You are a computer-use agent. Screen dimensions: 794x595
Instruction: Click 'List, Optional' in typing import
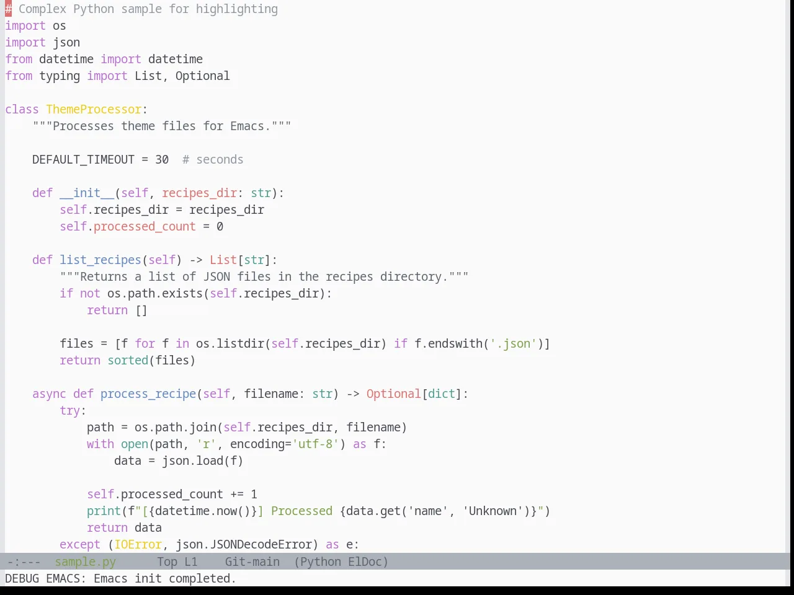click(x=182, y=76)
